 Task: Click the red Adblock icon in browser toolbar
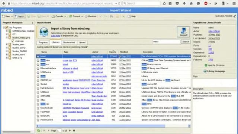[206, 3]
